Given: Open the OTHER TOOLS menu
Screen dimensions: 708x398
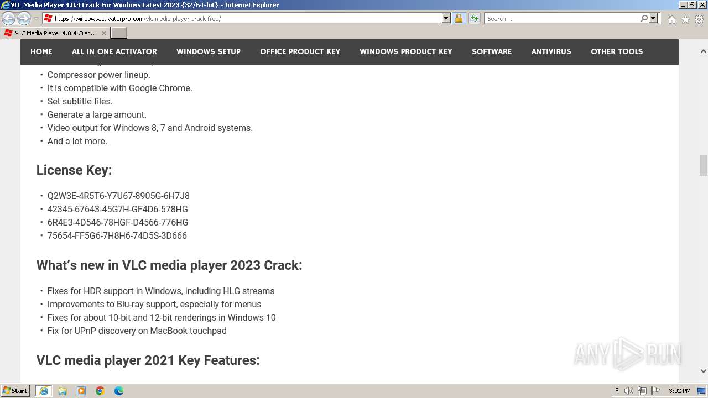Looking at the screenshot, I should point(617,51).
